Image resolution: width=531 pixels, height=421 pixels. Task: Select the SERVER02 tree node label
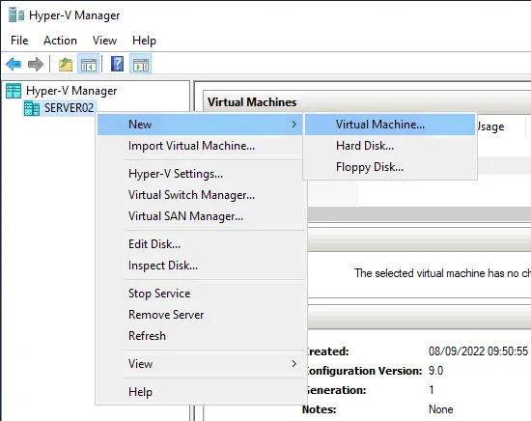[69, 108]
